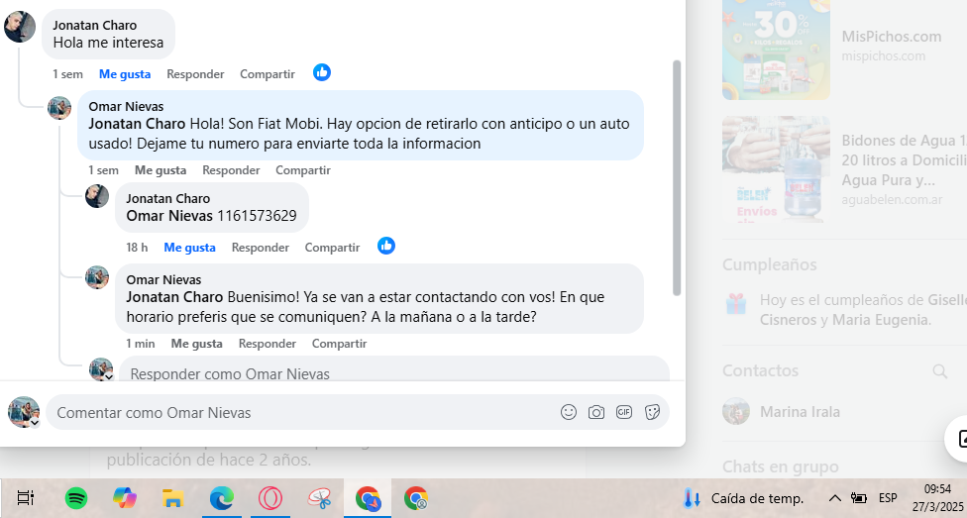Search contacts with magnifier icon
This screenshot has height=518, width=967.
pos(939,370)
